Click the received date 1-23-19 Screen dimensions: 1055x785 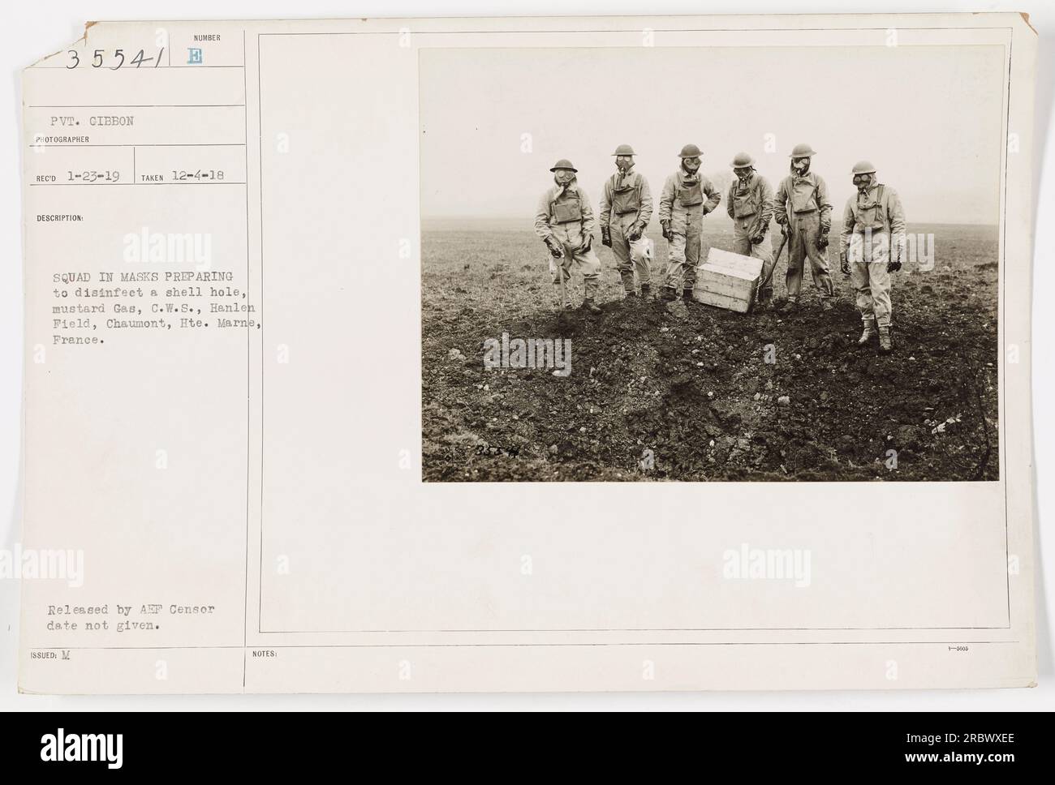point(95,177)
